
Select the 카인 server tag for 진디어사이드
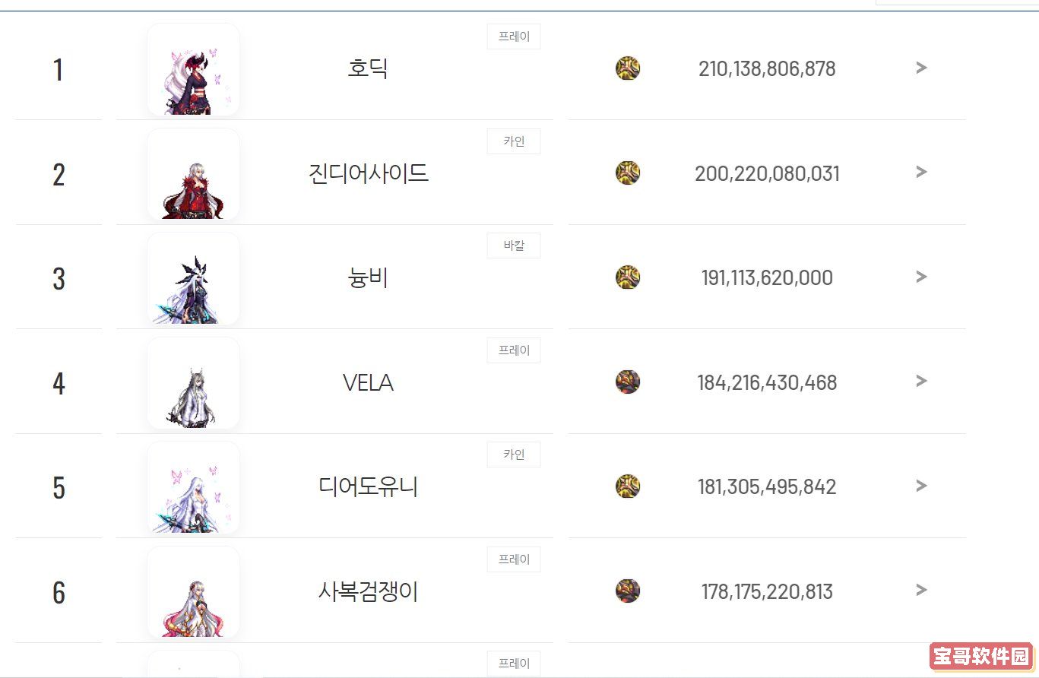(x=514, y=141)
